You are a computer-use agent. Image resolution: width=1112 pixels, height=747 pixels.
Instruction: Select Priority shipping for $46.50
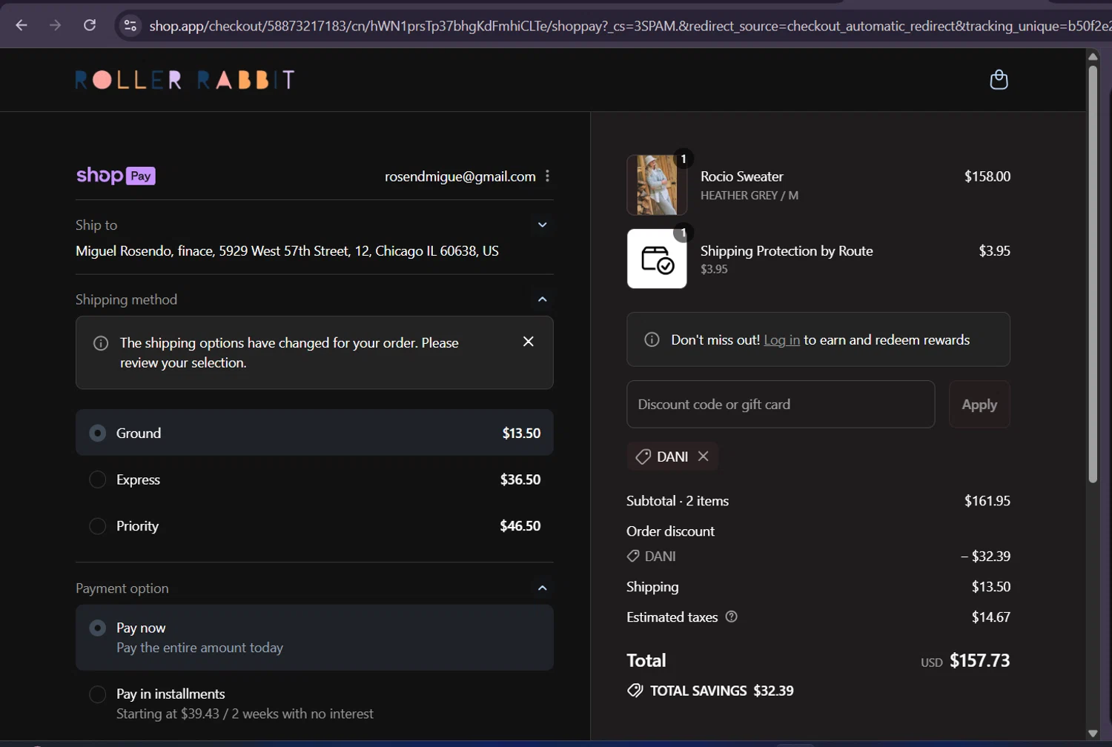314,526
